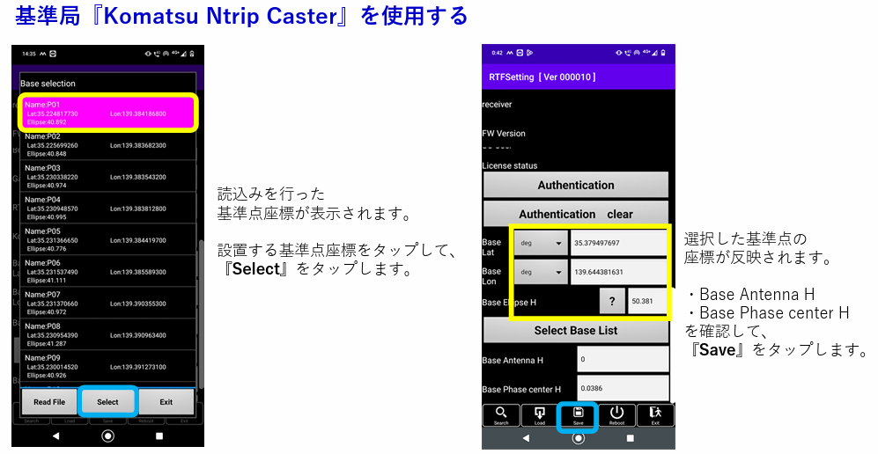Click the Base Antenna H input field
Screen dimensions: 878x454
click(x=623, y=360)
